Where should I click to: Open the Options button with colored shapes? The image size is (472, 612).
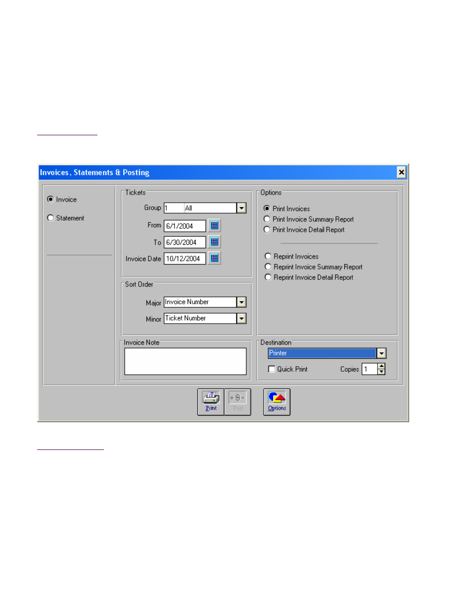pyautogui.click(x=277, y=402)
